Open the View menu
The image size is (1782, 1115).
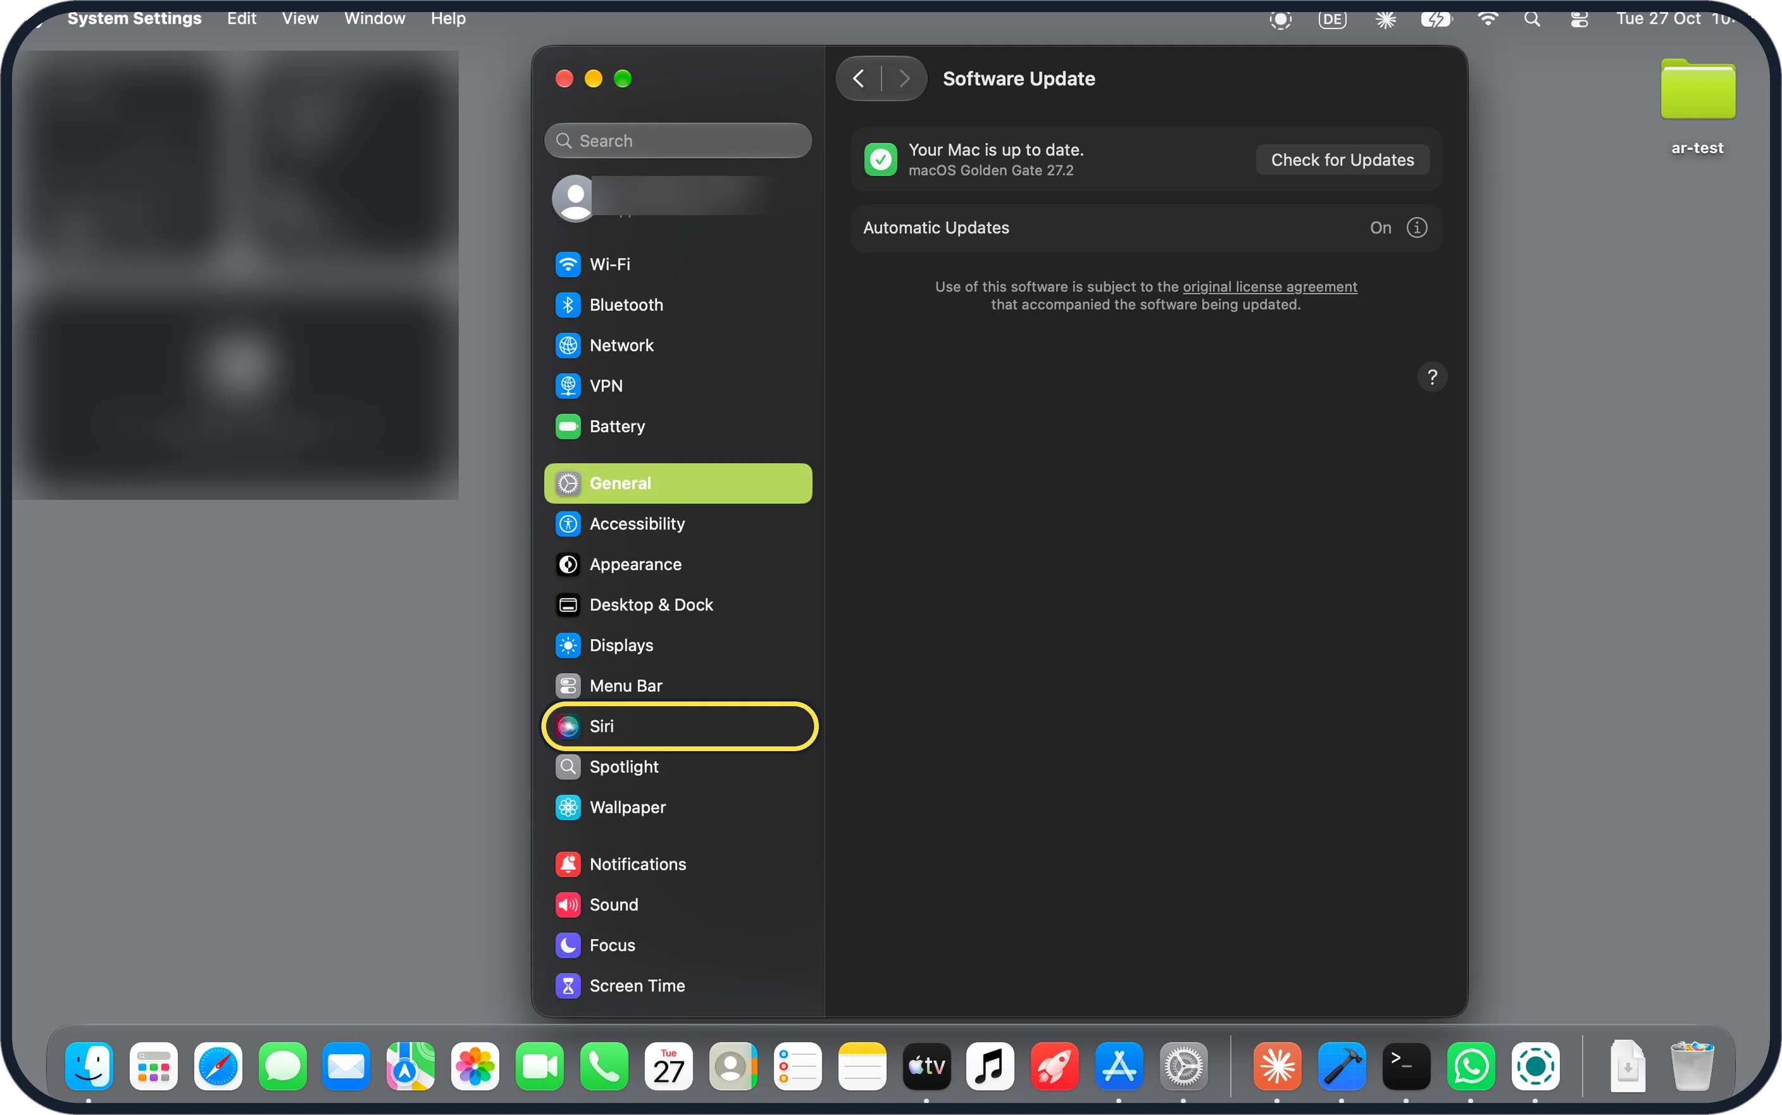[300, 18]
